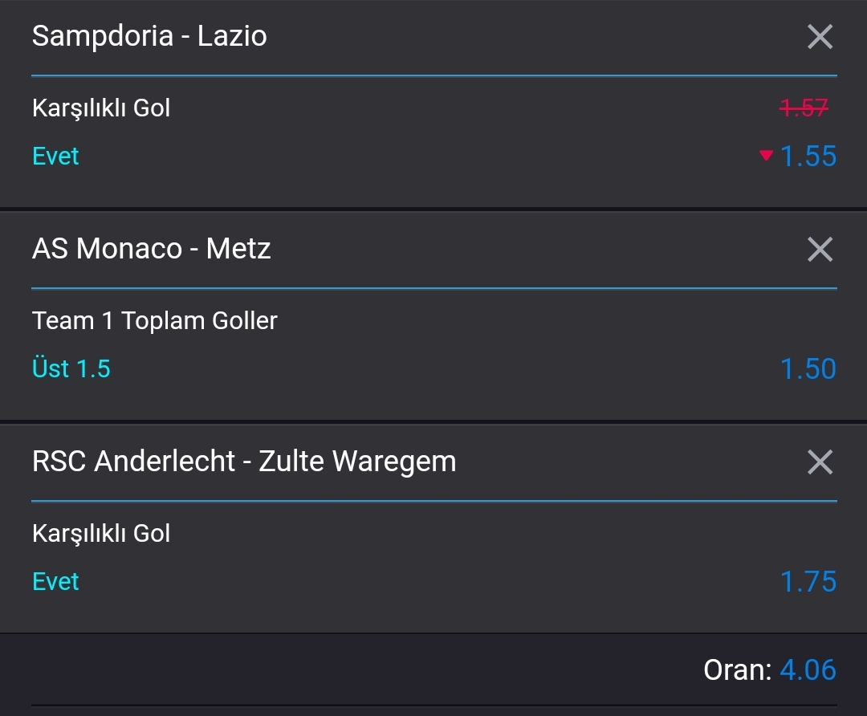This screenshot has height=716, width=867.
Task: Click the struck-through 1.57 old odds
Action: [x=804, y=108]
